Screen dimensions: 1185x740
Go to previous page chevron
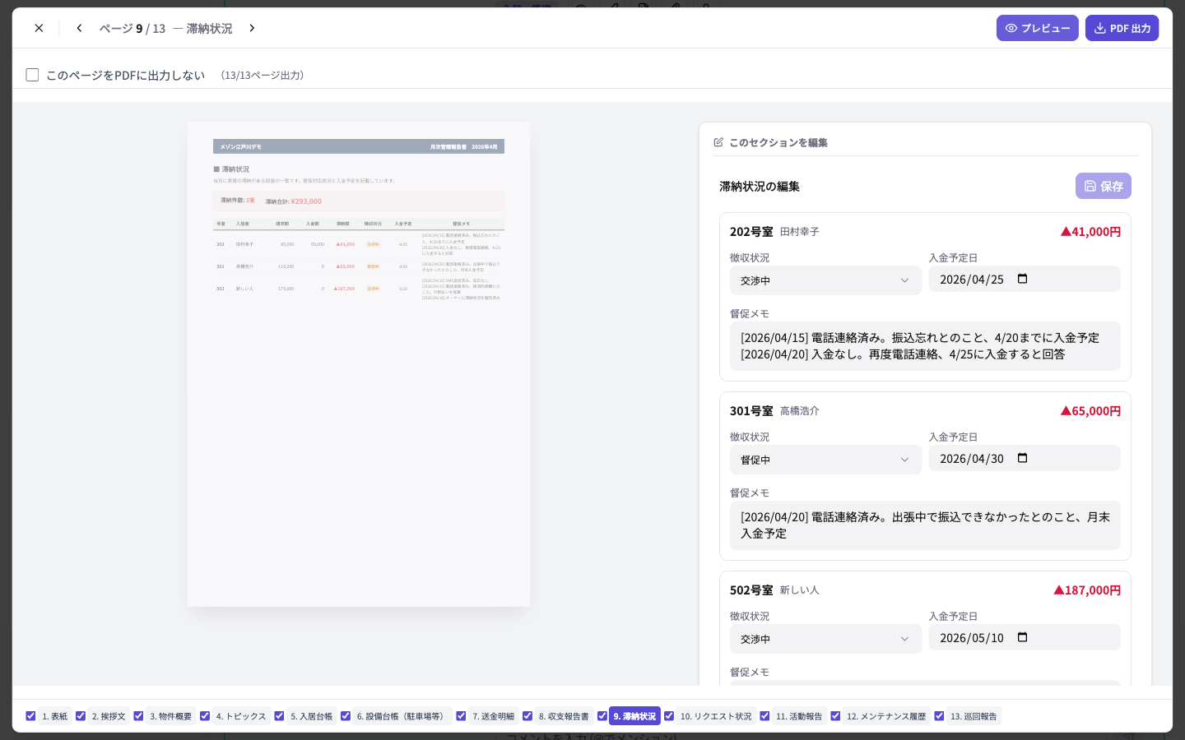coord(79,28)
